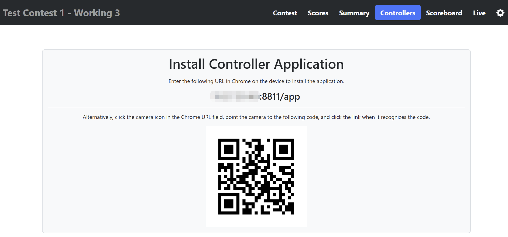Click the center of the QR code
This screenshot has width=508, height=237.
[256, 177]
